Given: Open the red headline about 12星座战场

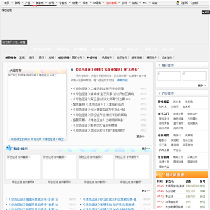Looking at the screenshot, I should click(x=107, y=69).
